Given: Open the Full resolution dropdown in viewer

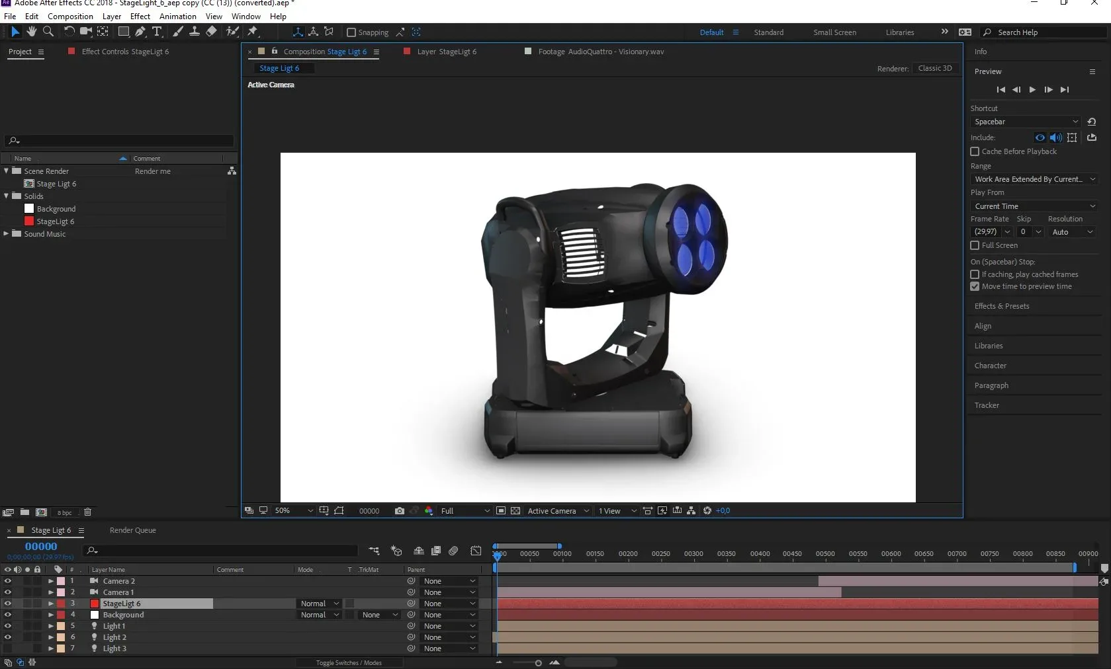Looking at the screenshot, I should [465, 511].
